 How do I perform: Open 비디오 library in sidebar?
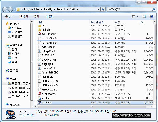pos(13,53)
